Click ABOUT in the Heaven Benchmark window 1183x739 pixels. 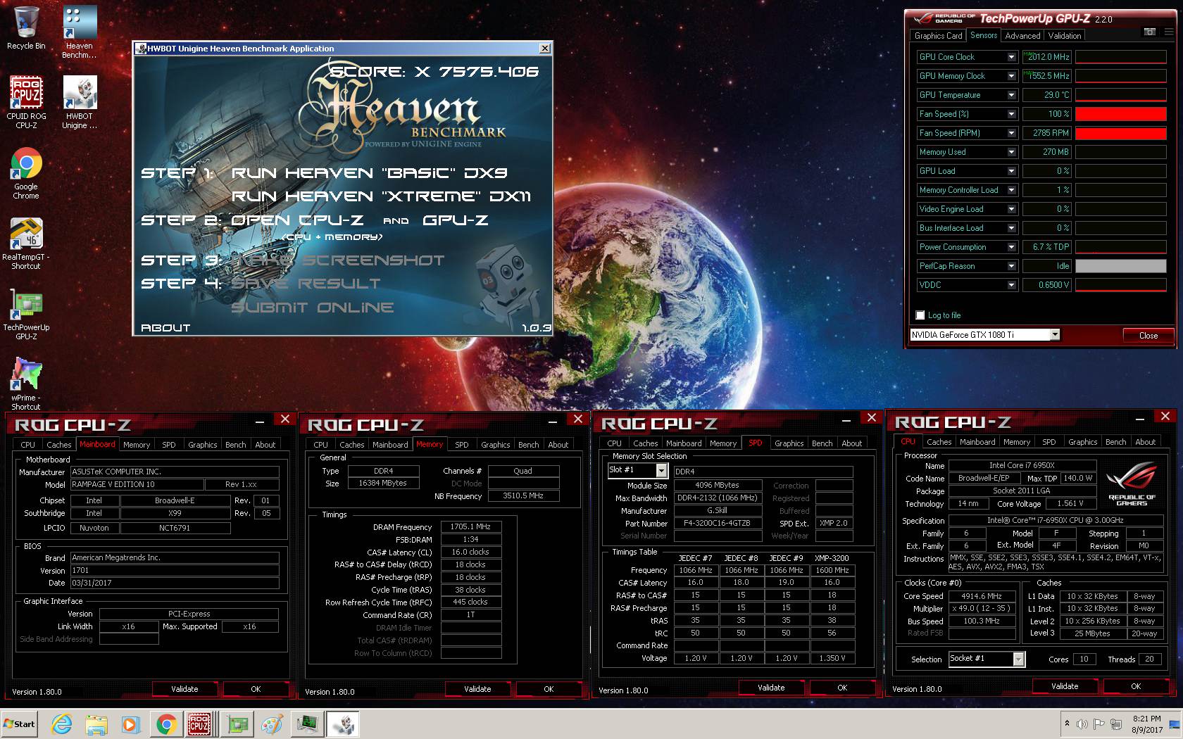[x=165, y=328]
